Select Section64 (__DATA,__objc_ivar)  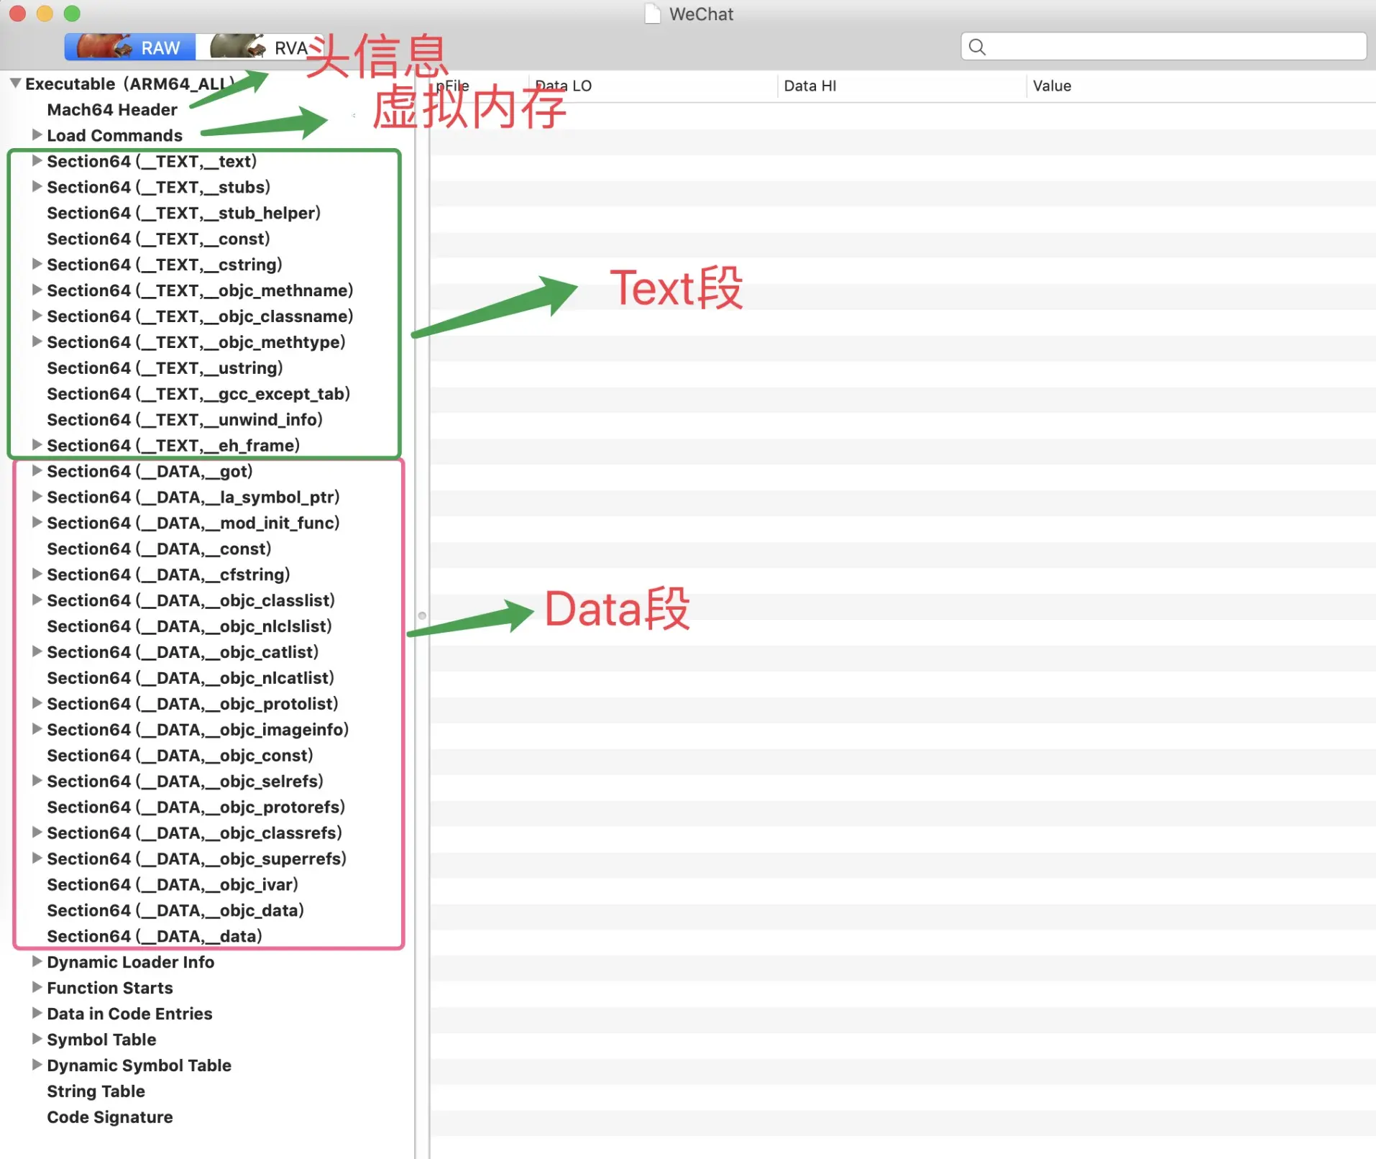coord(173,884)
